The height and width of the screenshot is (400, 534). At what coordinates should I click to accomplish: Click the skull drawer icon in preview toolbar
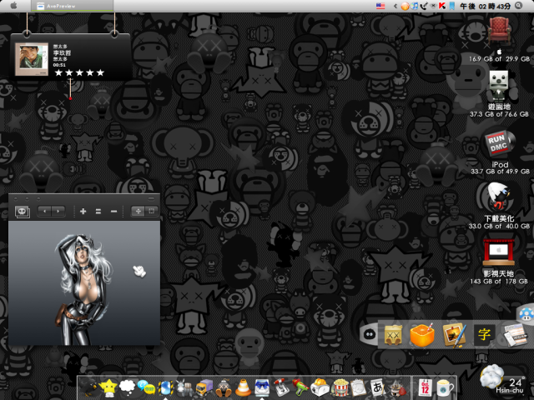(23, 212)
